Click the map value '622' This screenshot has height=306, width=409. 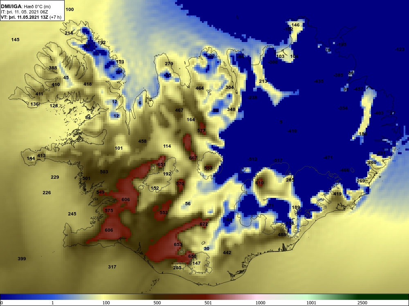(204, 224)
